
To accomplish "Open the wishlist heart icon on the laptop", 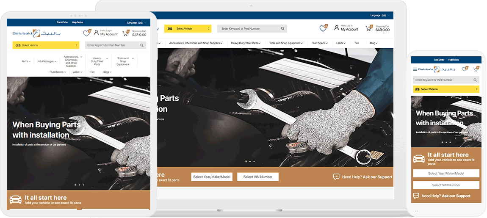I will [x=323, y=28].
